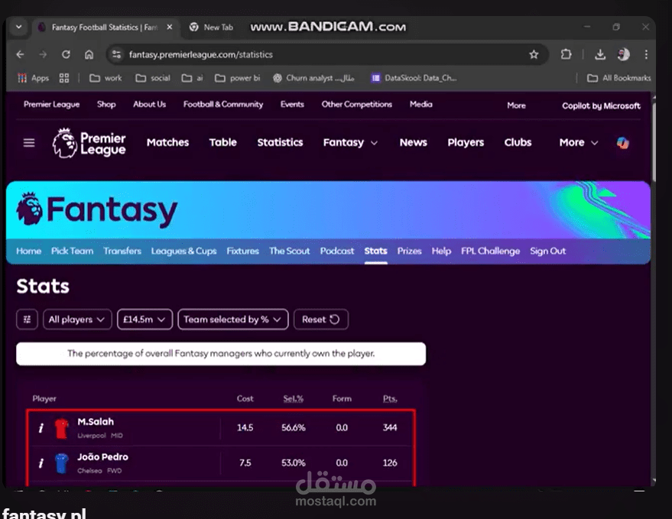Open the downloads icon in toolbar

(x=600, y=54)
